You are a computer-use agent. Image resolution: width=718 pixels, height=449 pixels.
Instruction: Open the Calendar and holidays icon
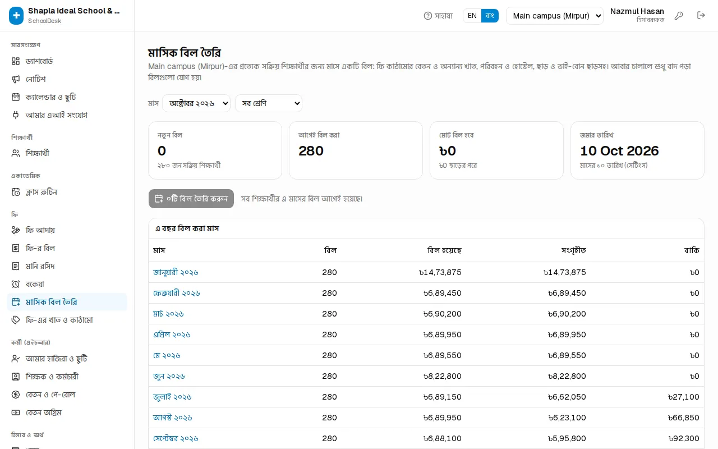[x=16, y=97]
